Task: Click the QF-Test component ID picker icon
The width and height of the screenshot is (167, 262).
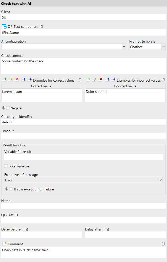Action: pos(4,27)
